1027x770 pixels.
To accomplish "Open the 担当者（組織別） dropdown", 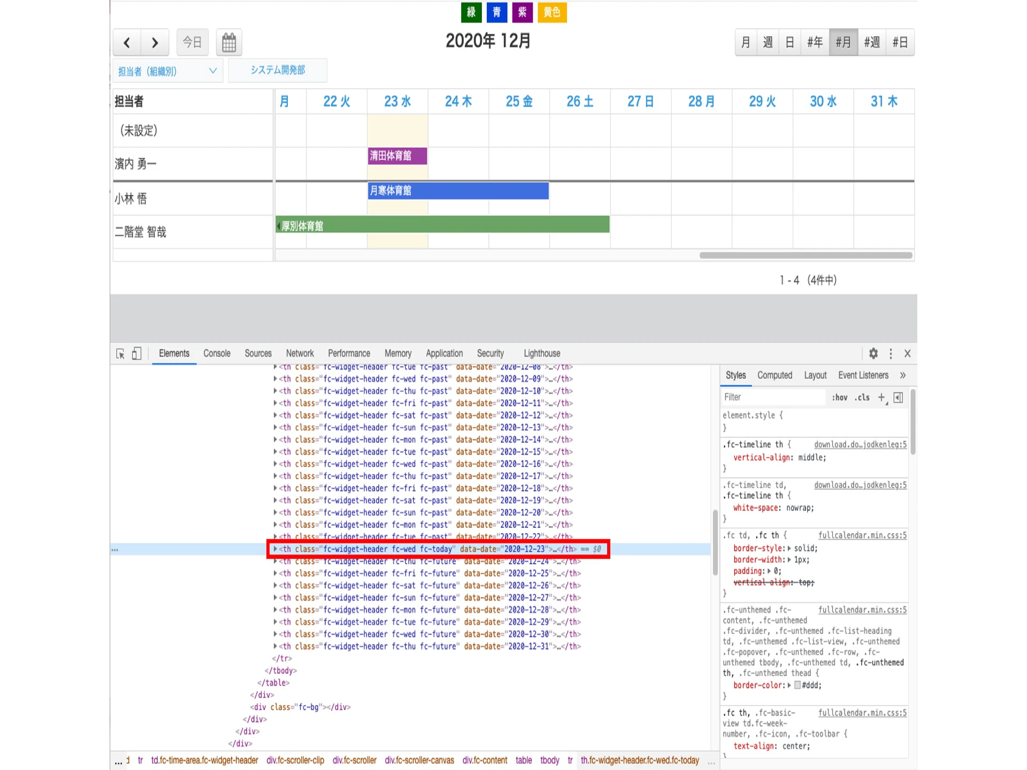I will click(x=168, y=71).
